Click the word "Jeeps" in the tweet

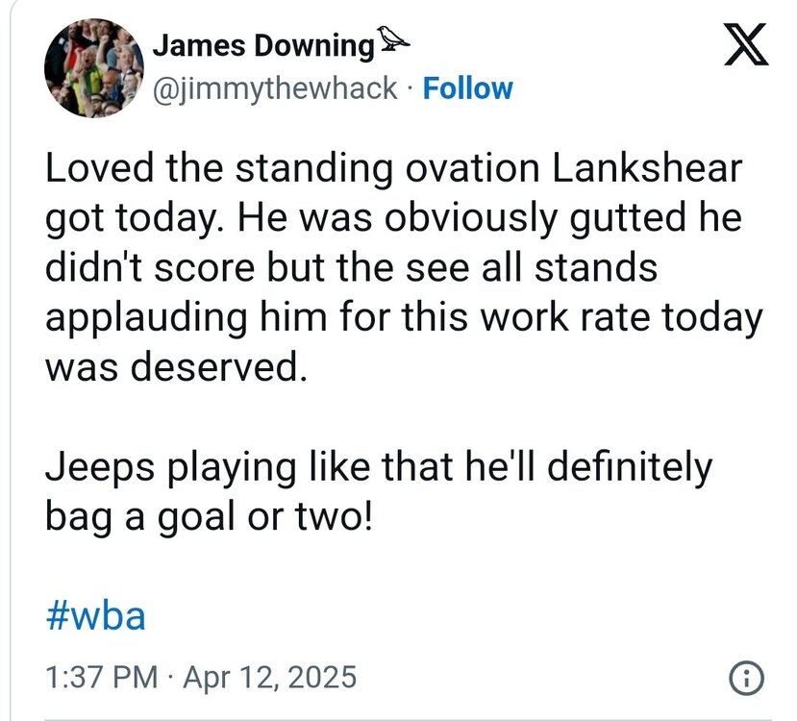100,468
